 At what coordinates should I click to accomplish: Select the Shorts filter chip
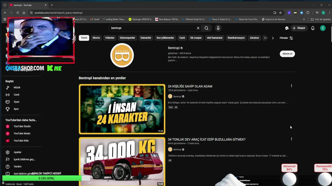[x=96, y=38]
